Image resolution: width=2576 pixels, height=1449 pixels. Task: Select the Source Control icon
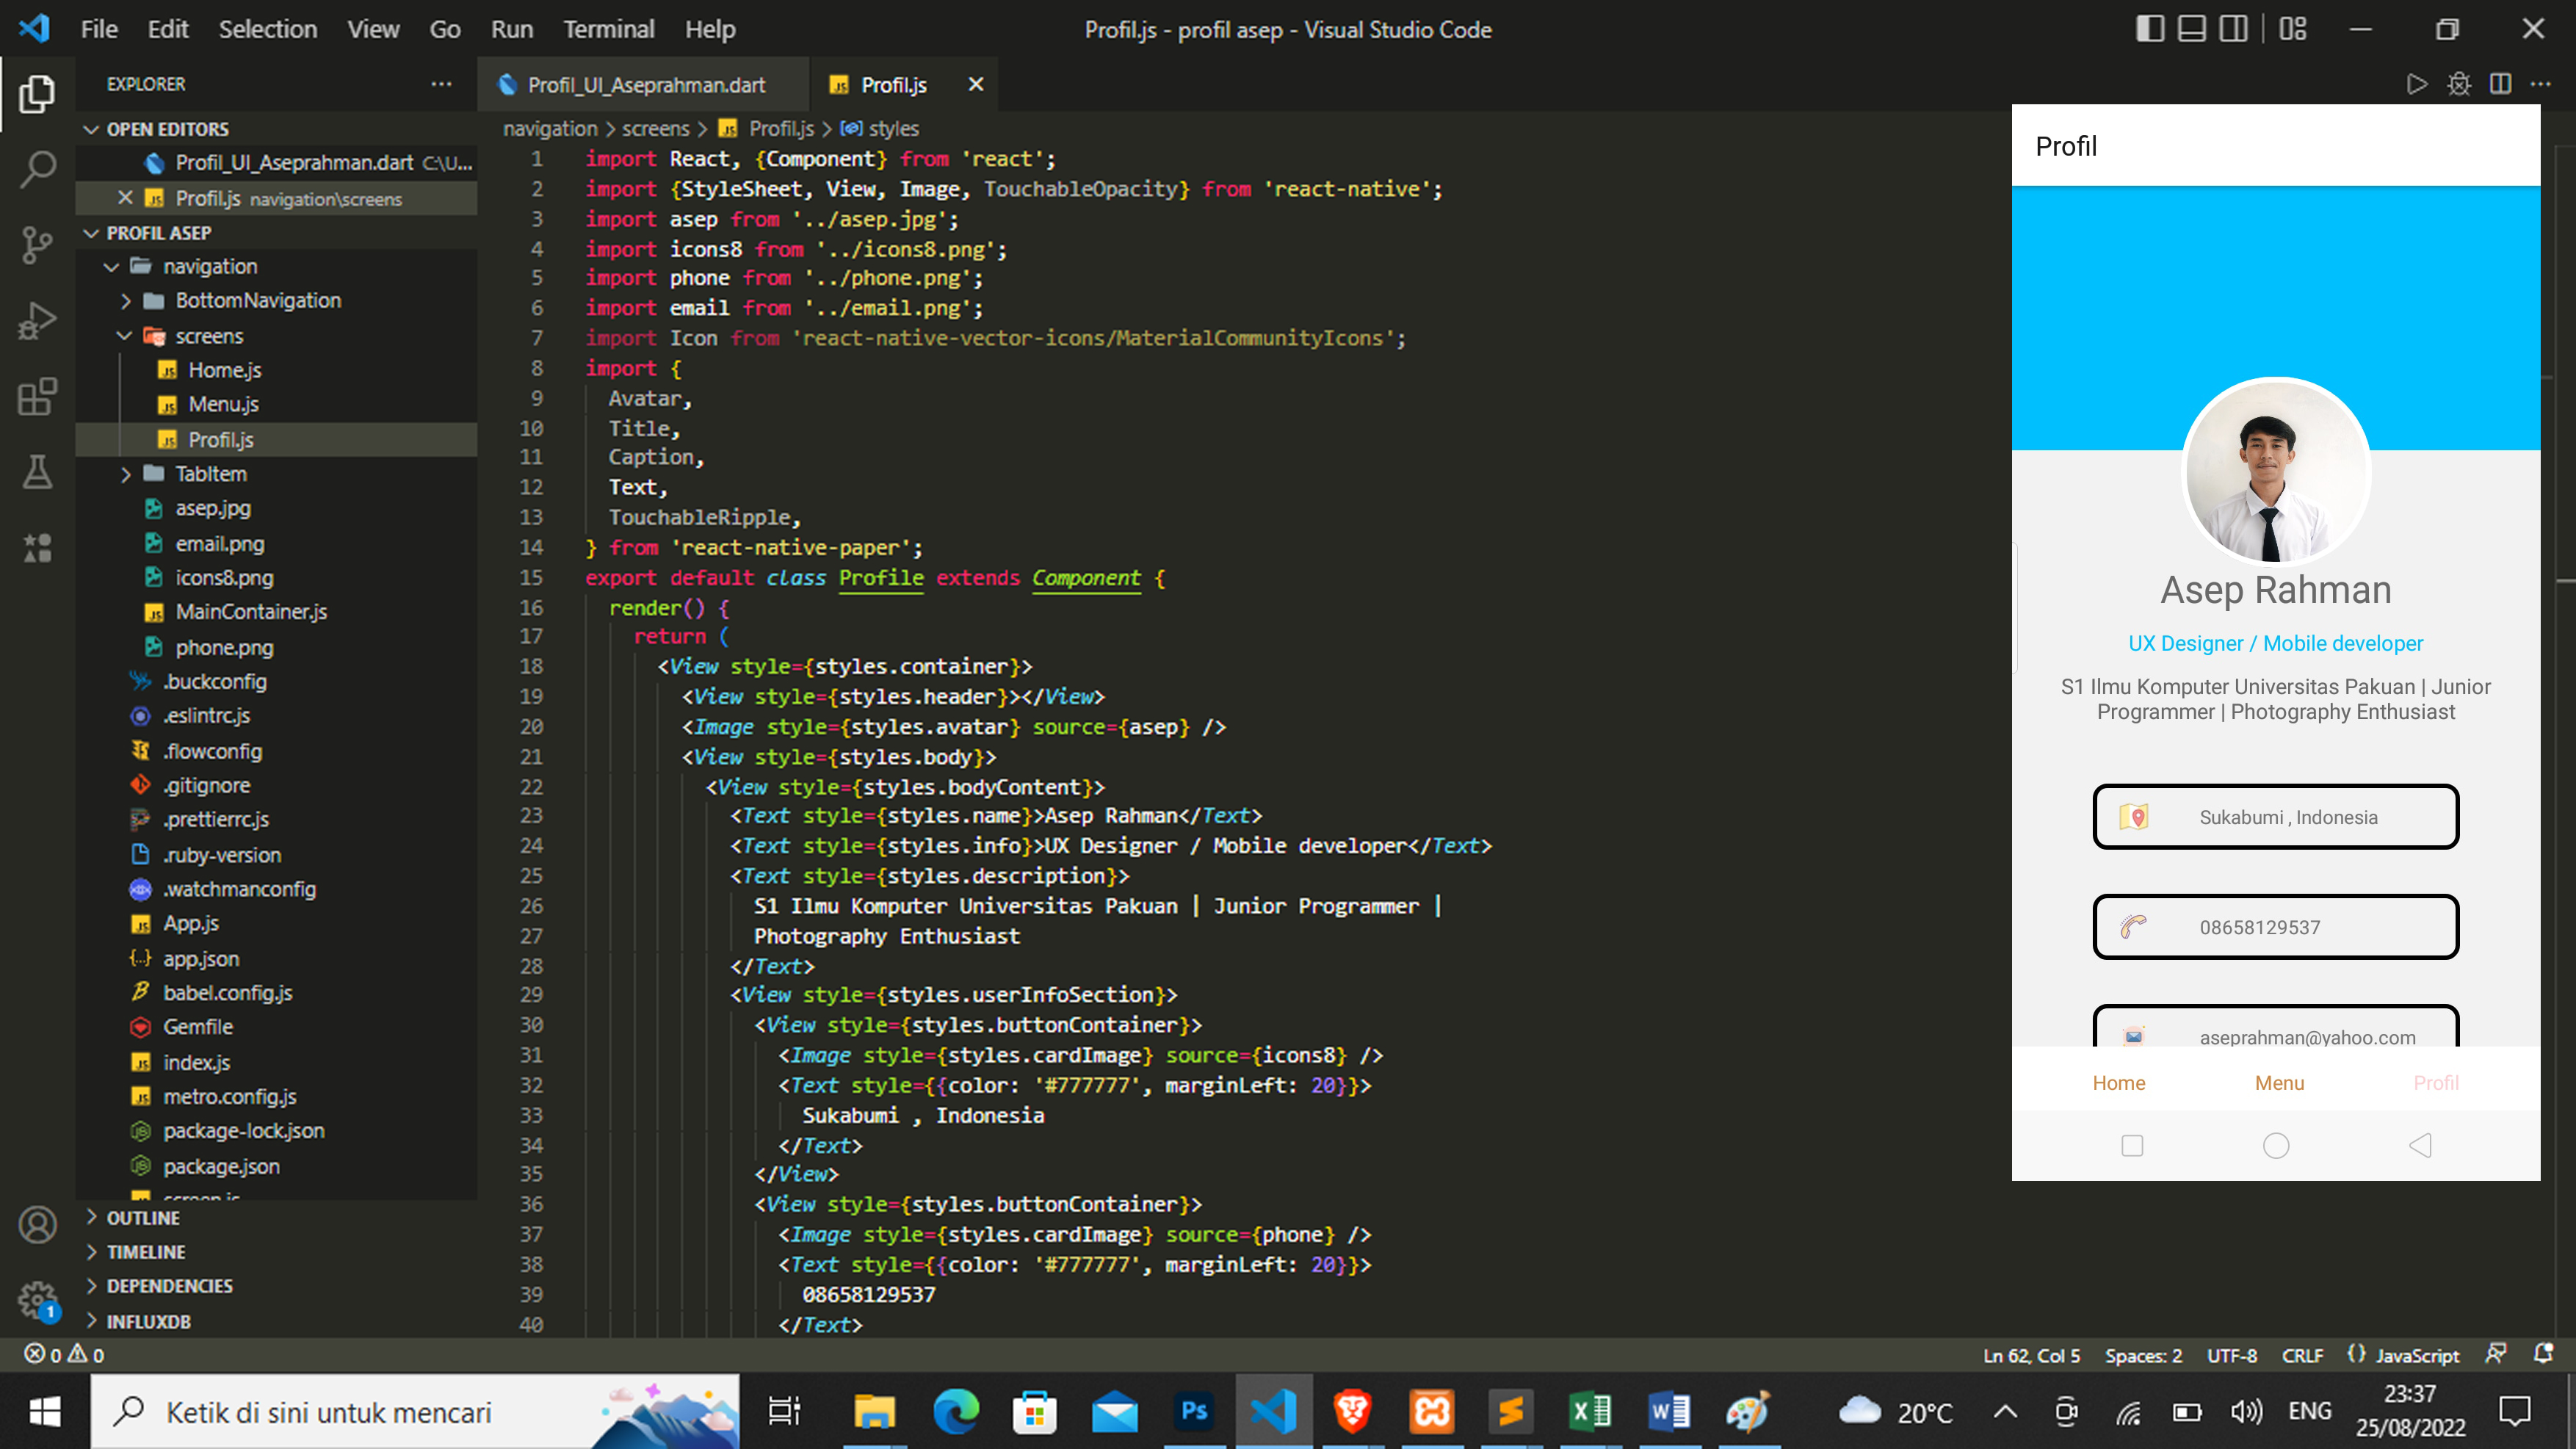tap(37, 244)
